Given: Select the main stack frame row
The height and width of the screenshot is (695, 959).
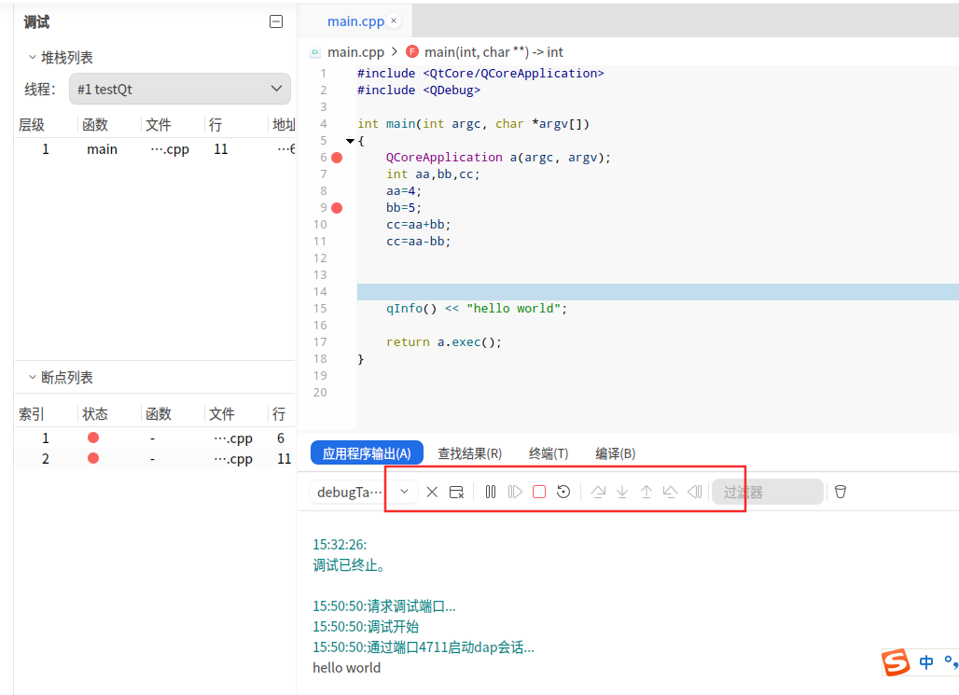Looking at the screenshot, I should 155,149.
